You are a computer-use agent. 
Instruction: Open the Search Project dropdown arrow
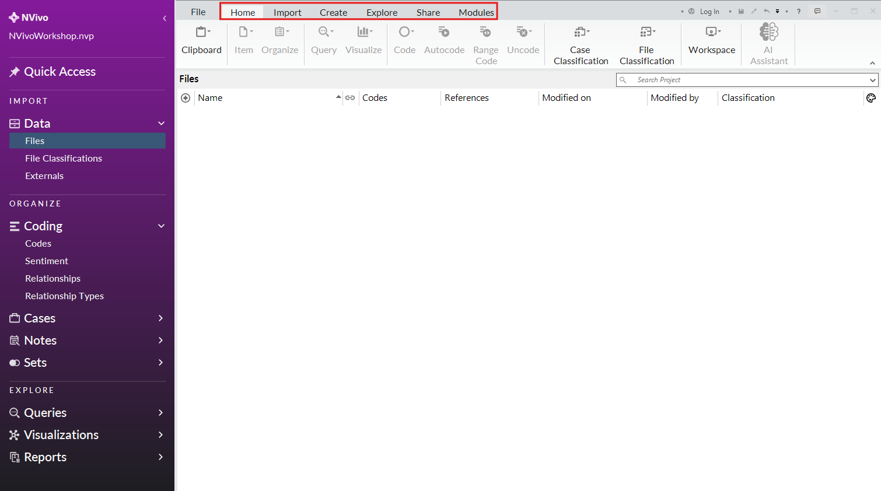(873, 80)
